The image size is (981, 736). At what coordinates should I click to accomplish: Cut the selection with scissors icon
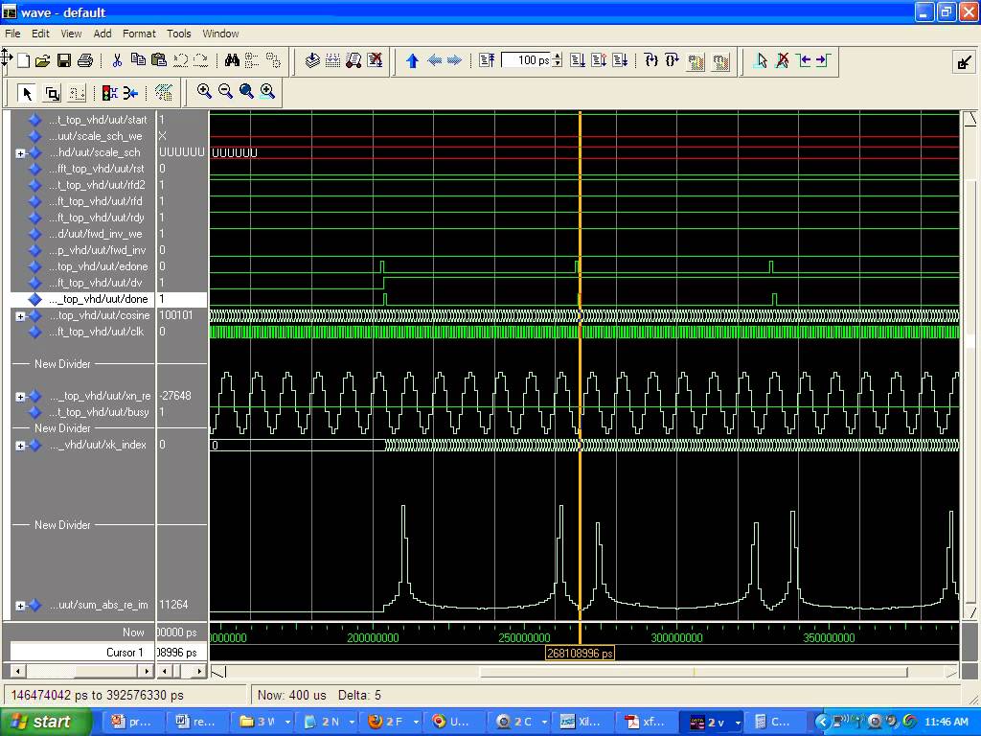click(x=117, y=60)
